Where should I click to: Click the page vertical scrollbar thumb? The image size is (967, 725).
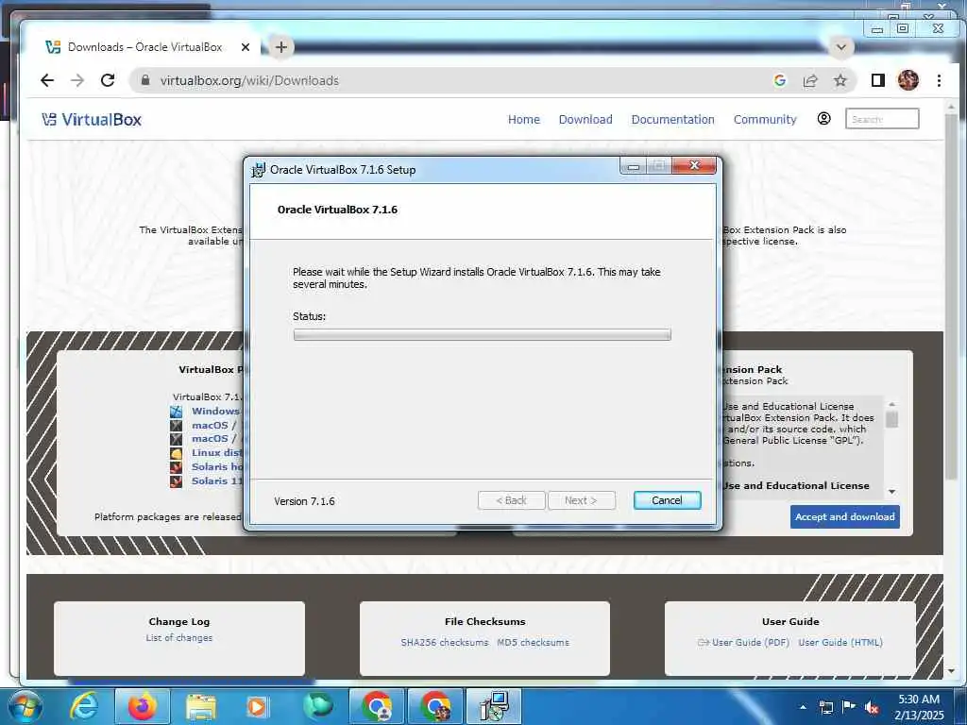[x=951, y=295]
